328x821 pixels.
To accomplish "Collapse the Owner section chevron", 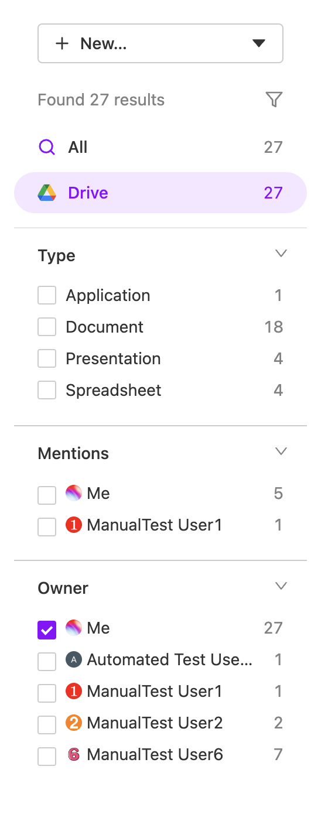I will click(x=281, y=586).
